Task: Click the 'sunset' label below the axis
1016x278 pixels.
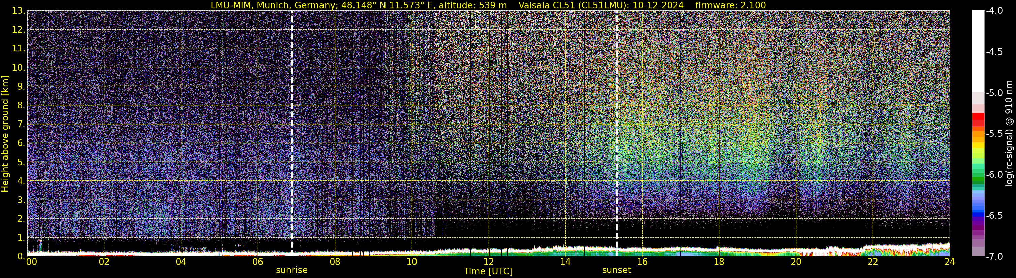Action: pyautogui.click(x=616, y=270)
